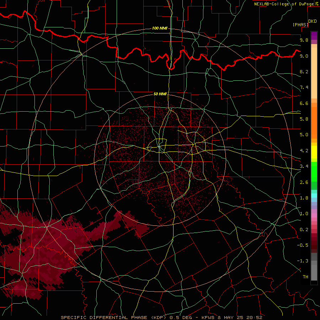Click the 5.0 scale value
Viewport: 320px width, 320px height.
[304, 135]
